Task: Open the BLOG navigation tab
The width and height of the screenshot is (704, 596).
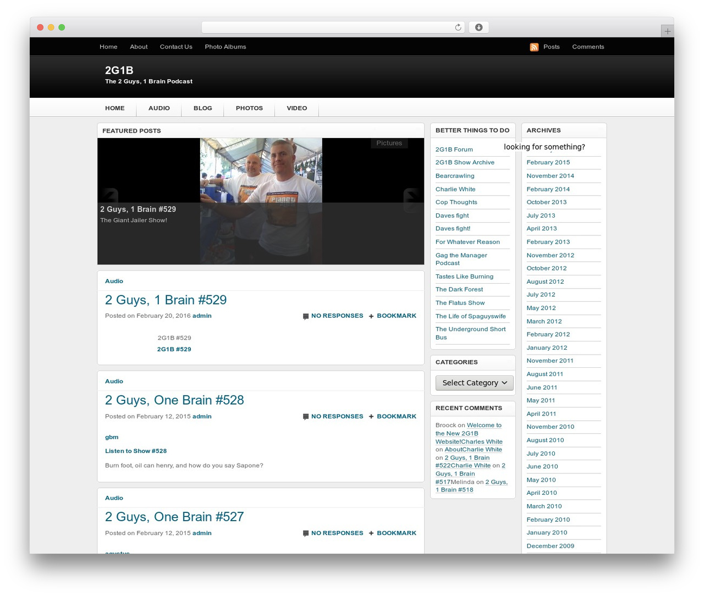Action: pyautogui.click(x=203, y=108)
